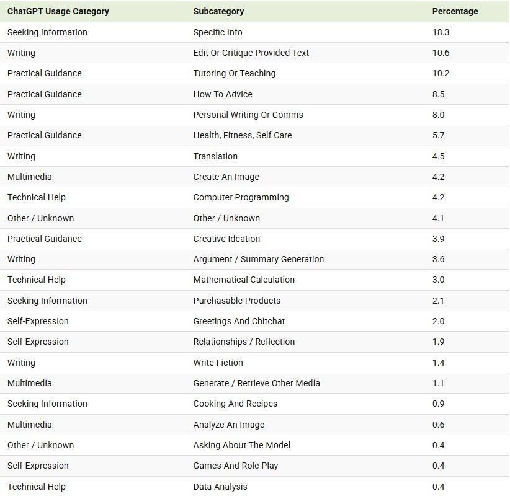This screenshot has height=499, width=510.
Task: Click the Argument / Summary Generation cell
Action: pyautogui.click(x=258, y=259)
